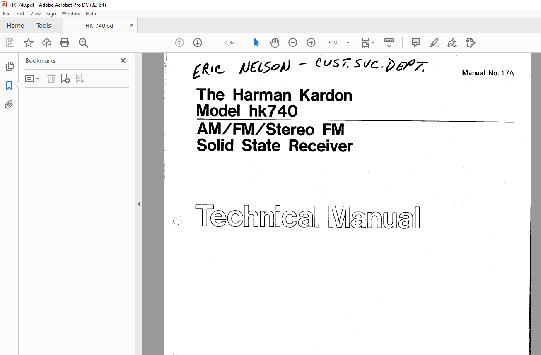Viewport: 541px width, 355px height.
Task: Activate the Hand pan tool
Action: (275, 43)
